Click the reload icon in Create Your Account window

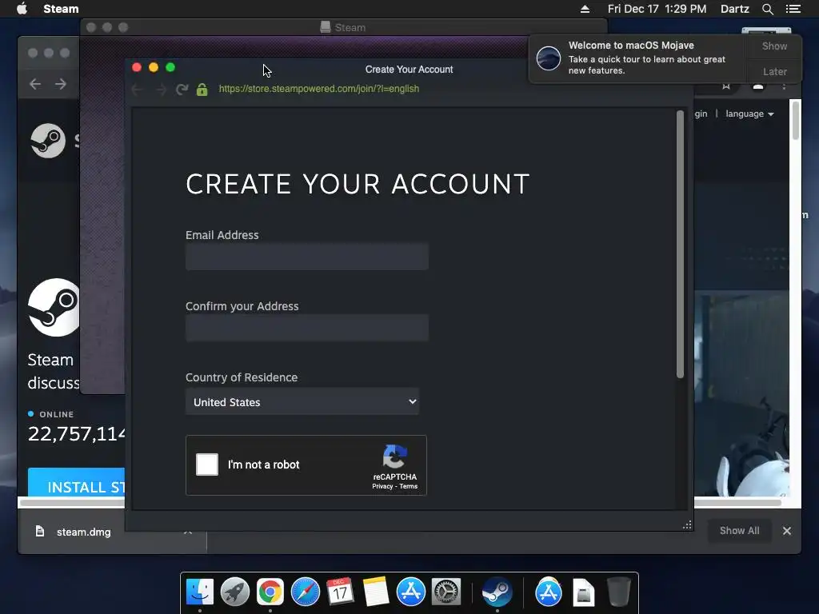tap(182, 90)
